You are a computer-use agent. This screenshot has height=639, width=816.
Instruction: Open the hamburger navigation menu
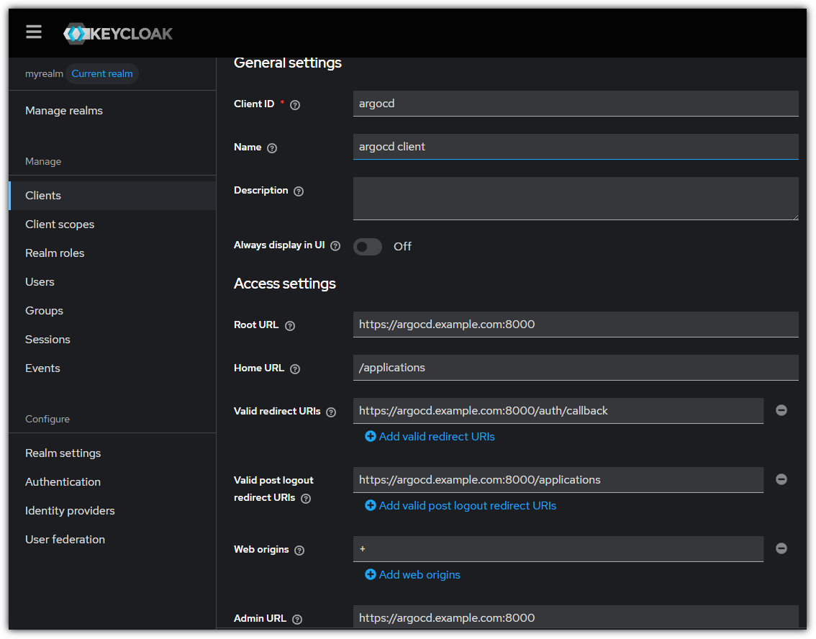pyautogui.click(x=34, y=32)
